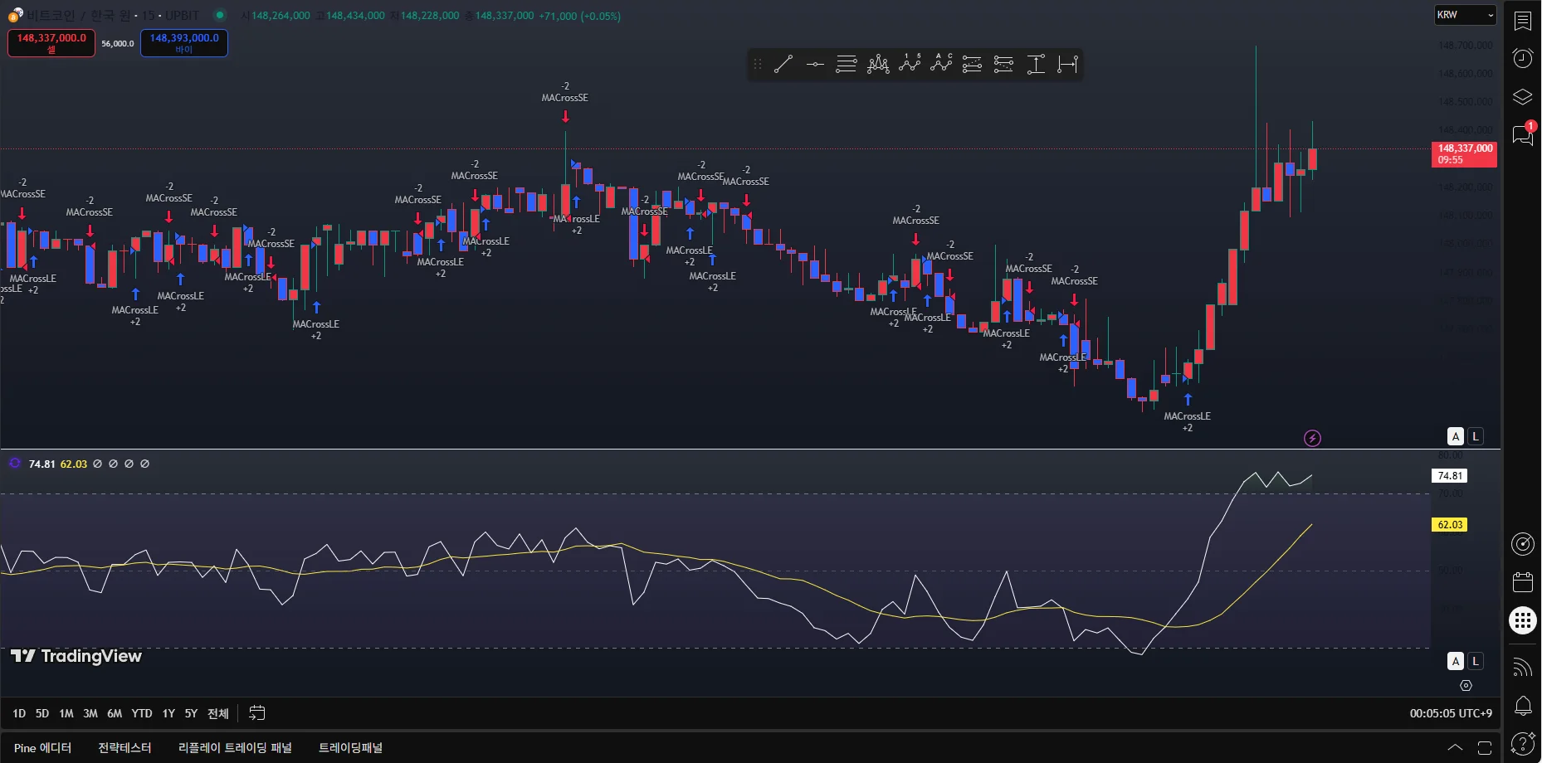Open the 리플레이 트레이딩 패널 tab
This screenshot has width=1542, height=763.
(x=235, y=747)
